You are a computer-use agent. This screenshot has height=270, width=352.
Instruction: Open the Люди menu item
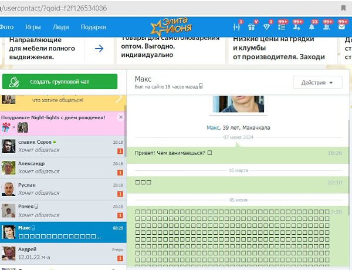(60, 27)
